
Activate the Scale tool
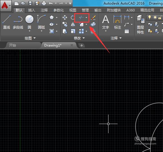click(73, 31)
